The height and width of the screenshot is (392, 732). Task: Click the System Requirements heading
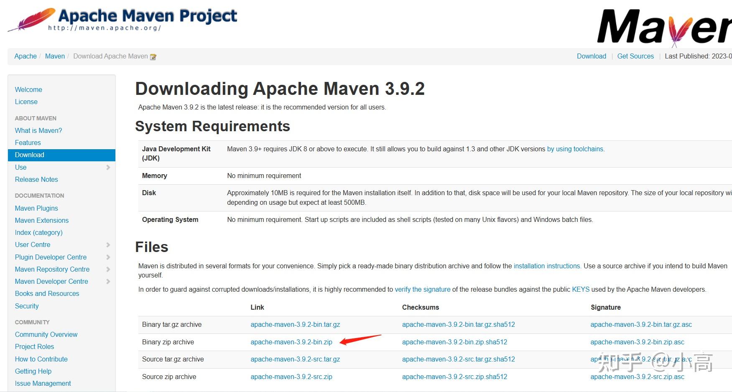point(212,126)
